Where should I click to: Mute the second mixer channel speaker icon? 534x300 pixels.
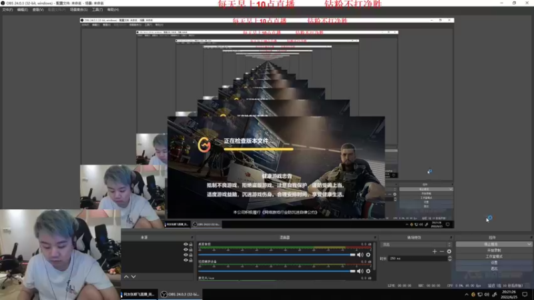360,271
